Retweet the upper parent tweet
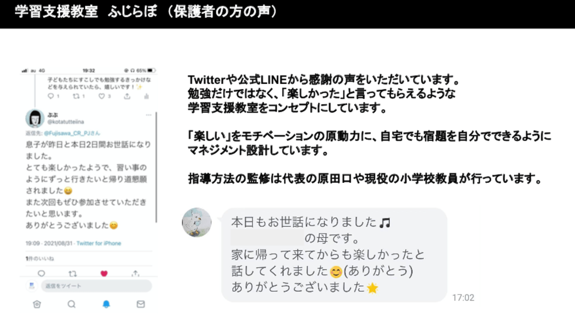This screenshot has height=323, width=575. 76,96
